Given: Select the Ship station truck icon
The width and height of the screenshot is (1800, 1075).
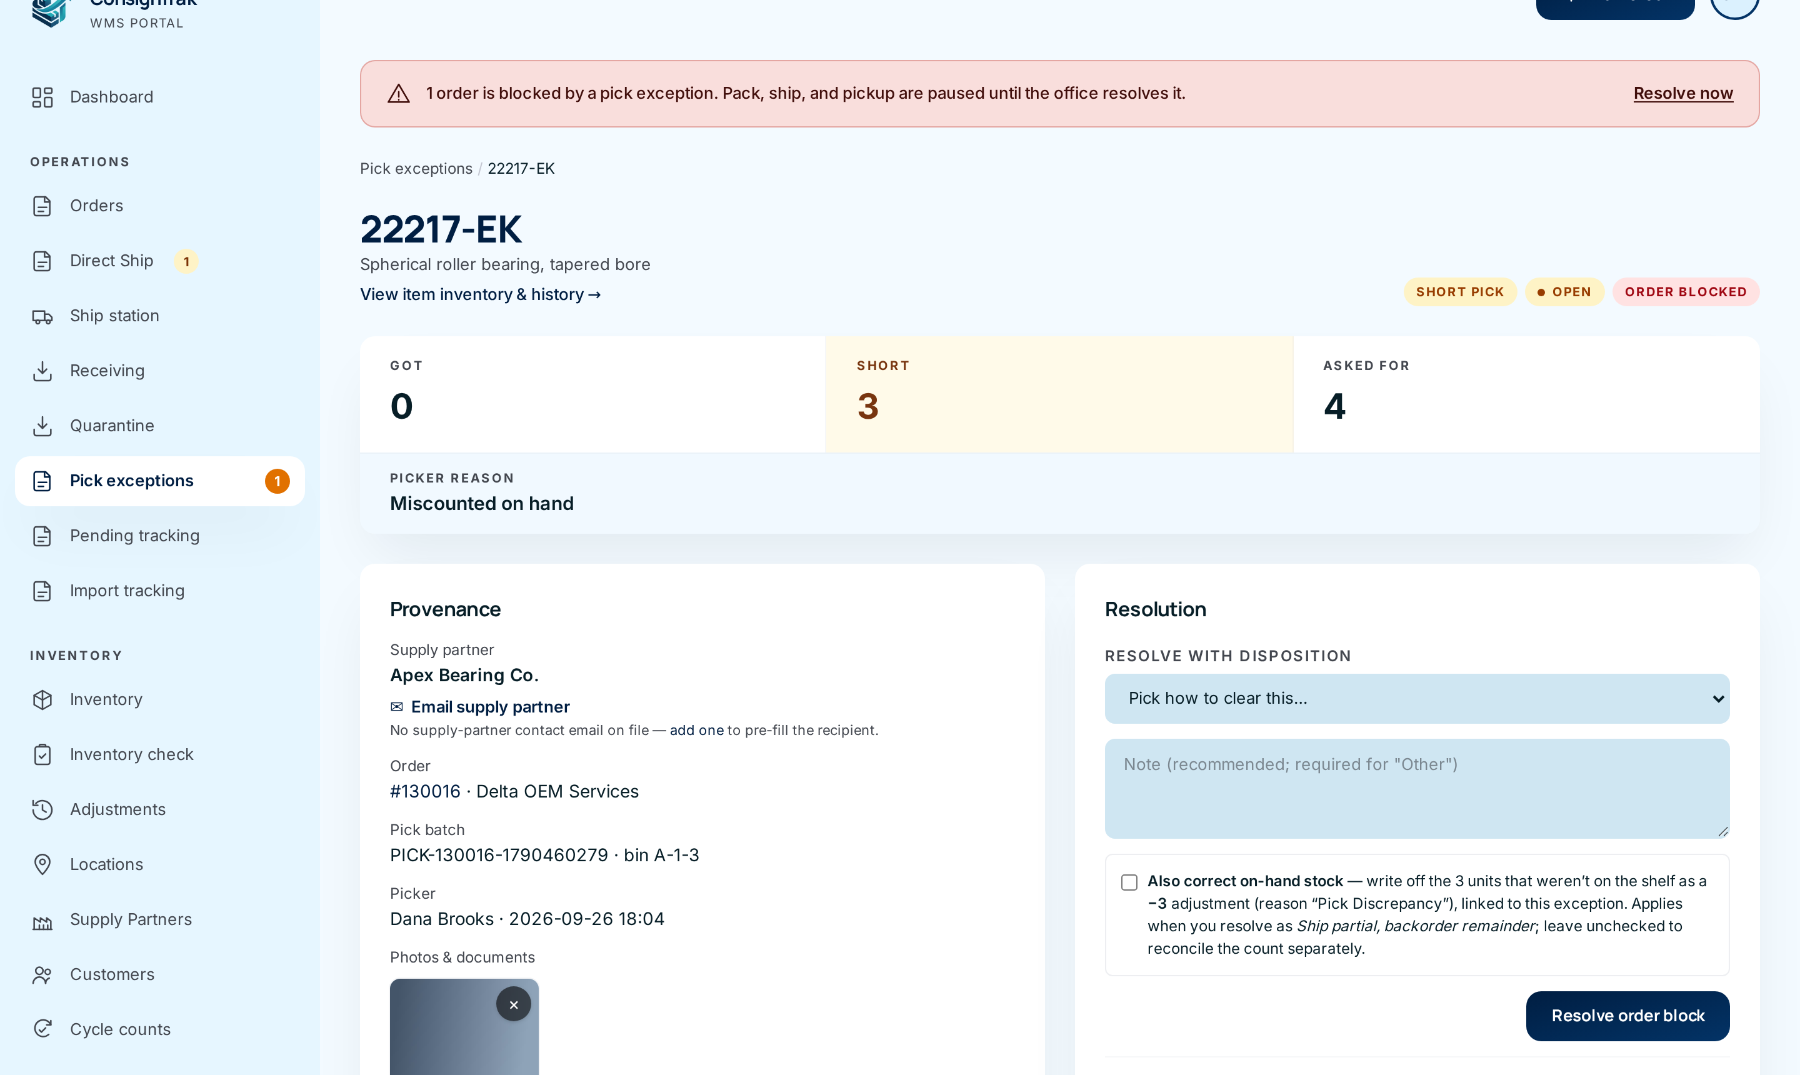Looking at the screenshot, I should [x=42, y=316].
